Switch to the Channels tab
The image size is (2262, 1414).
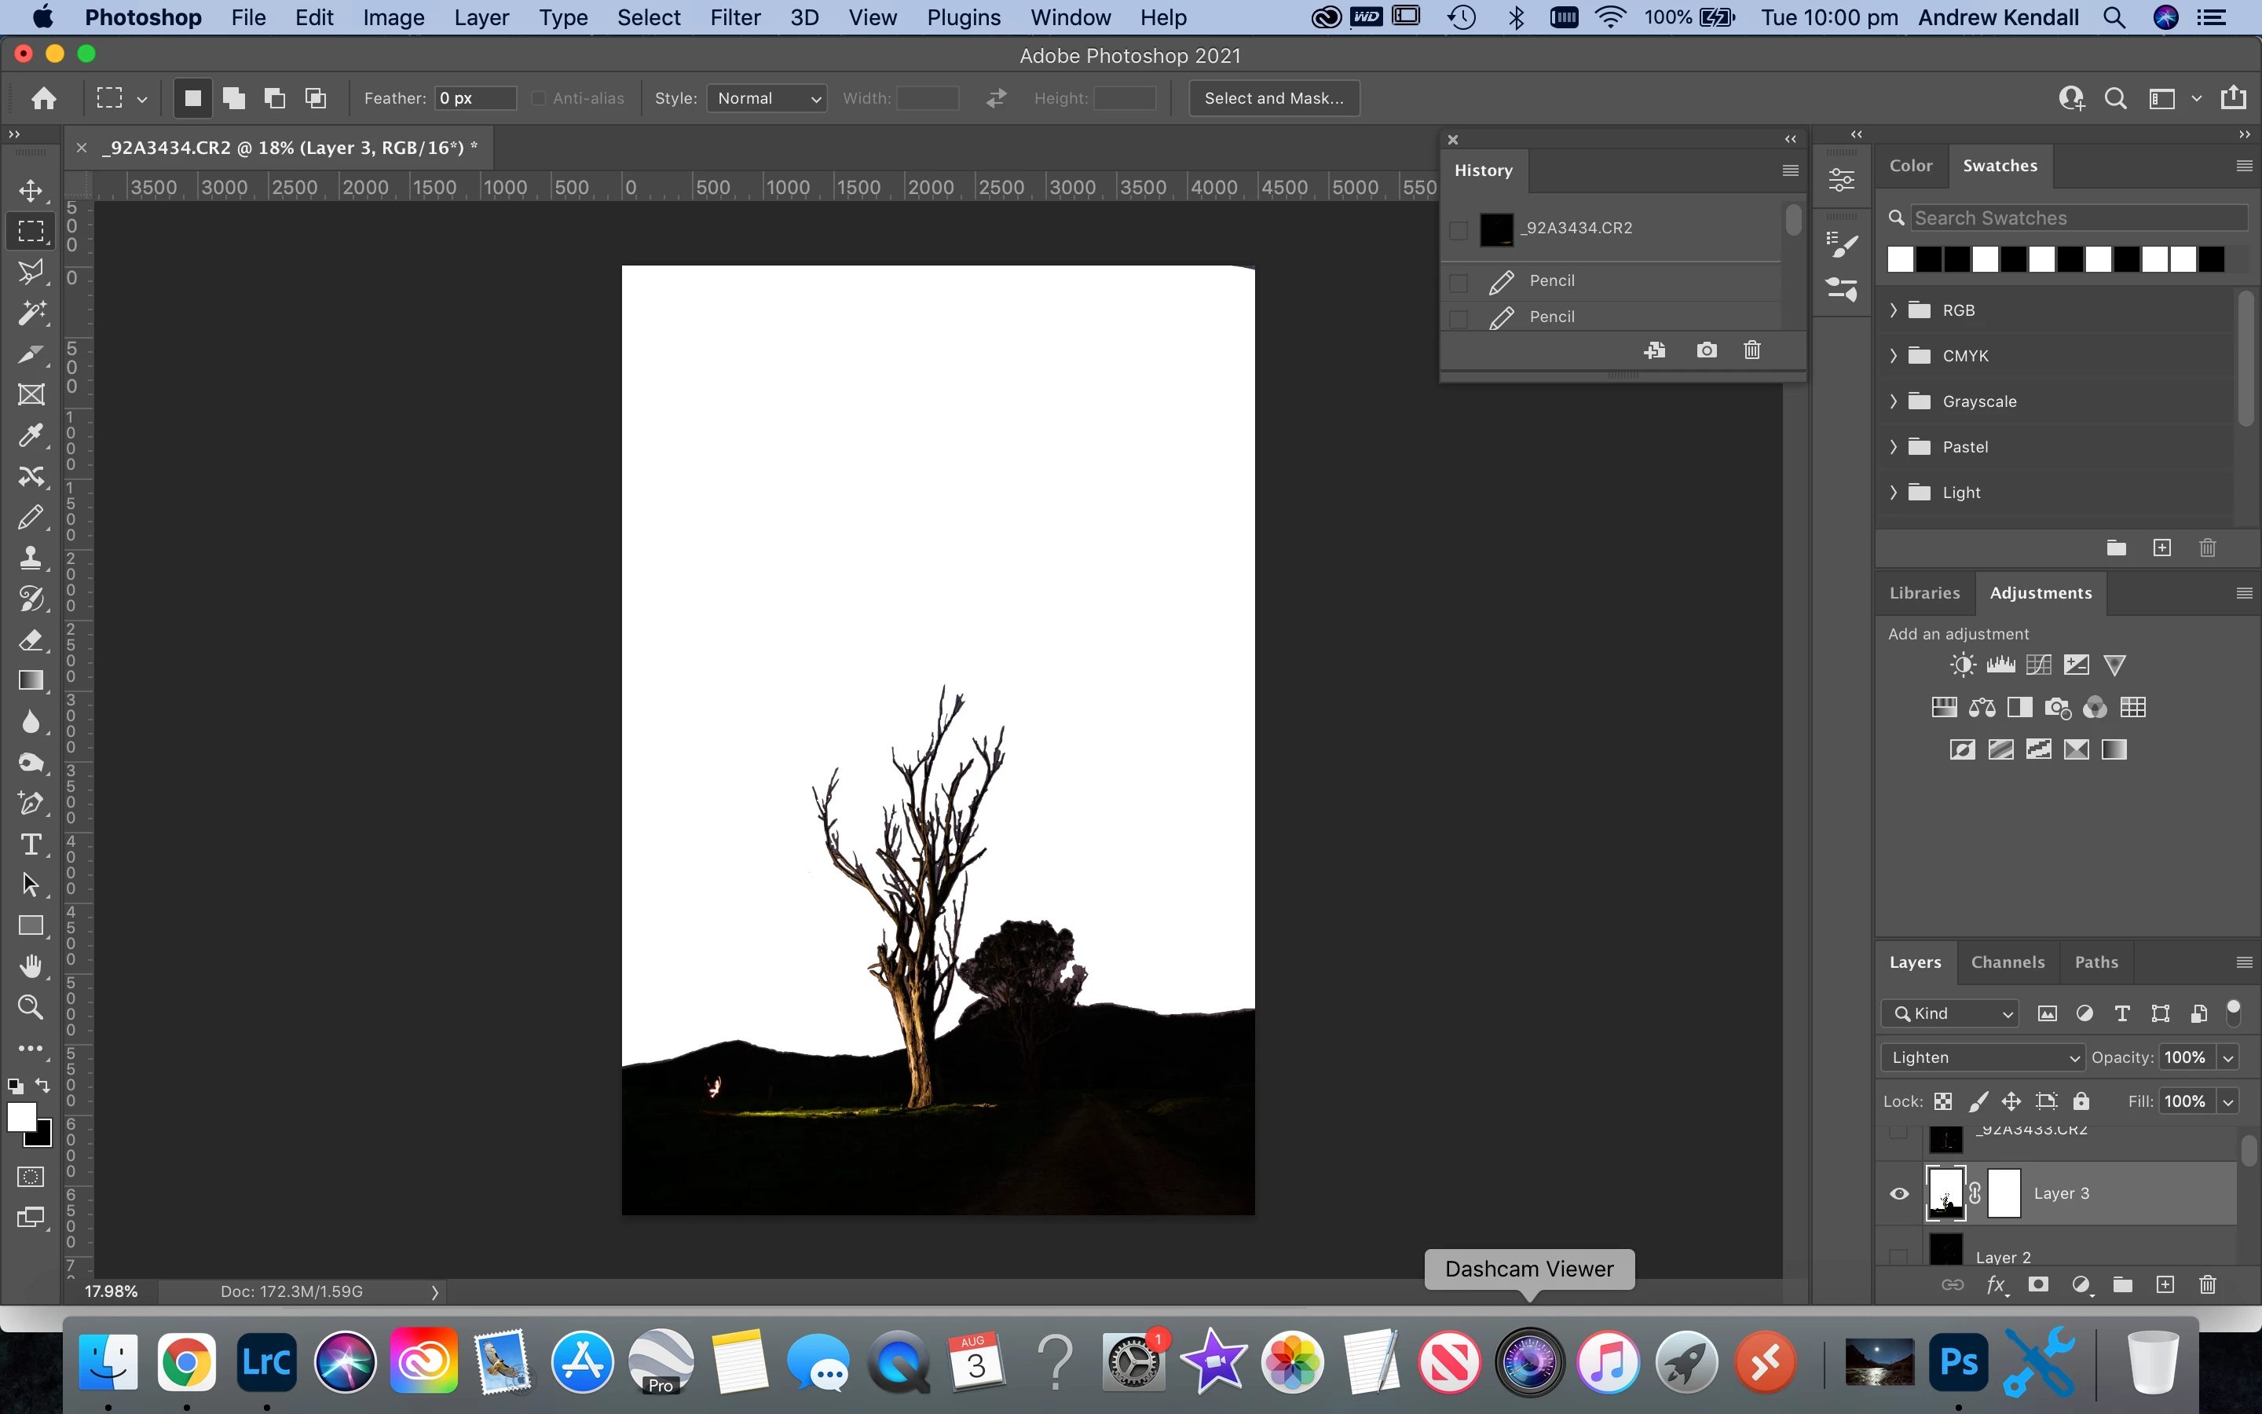2007,962
